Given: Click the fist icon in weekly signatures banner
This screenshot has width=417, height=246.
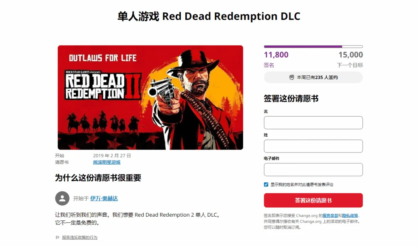Looking at the screenshot, I should coord(292,77).
